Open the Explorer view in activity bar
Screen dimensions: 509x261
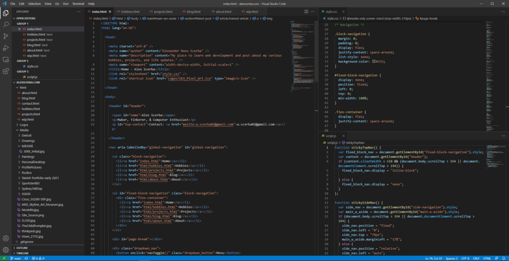point(6,13)
